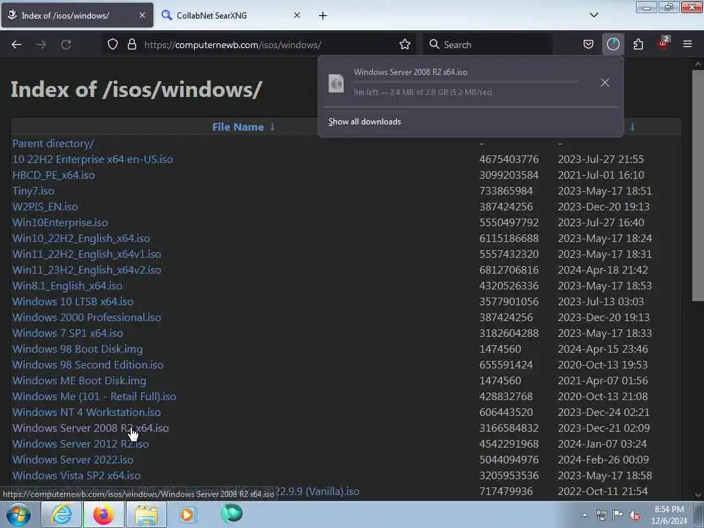Open the tracking protection shield icon
The width and height of the screenshot is (704, 528).
coord(113,45)
